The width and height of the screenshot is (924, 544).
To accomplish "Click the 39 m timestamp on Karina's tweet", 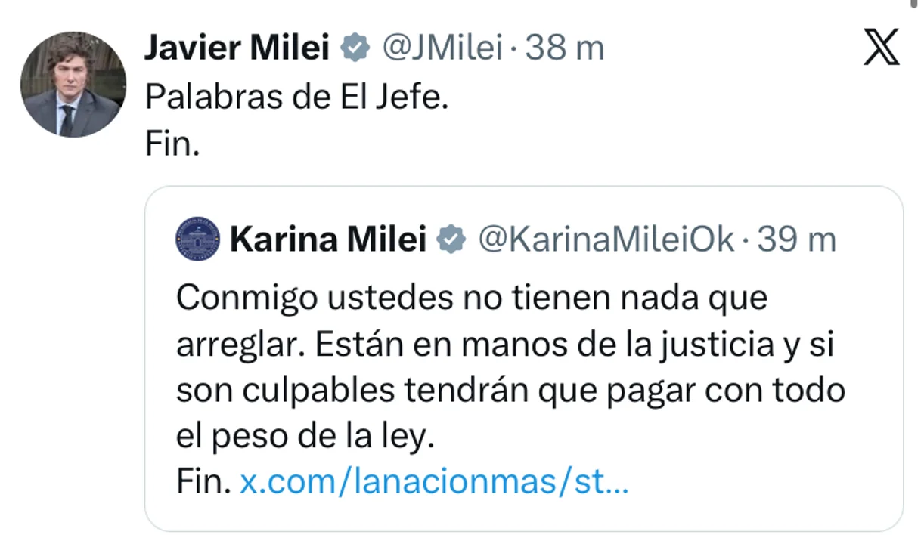I will [x=797, y=240].
